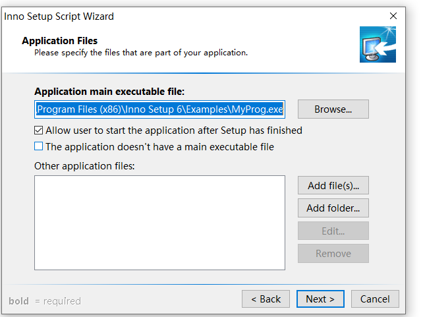
Task: Click inside the Other application files list
Action: 159,223
